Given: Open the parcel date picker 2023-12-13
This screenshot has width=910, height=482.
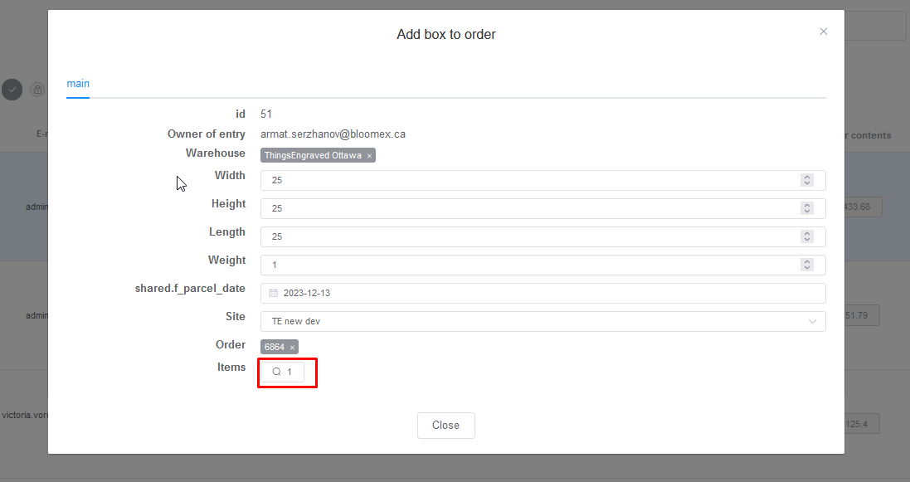Looking at the screenshot, I should tap(543, 294).
